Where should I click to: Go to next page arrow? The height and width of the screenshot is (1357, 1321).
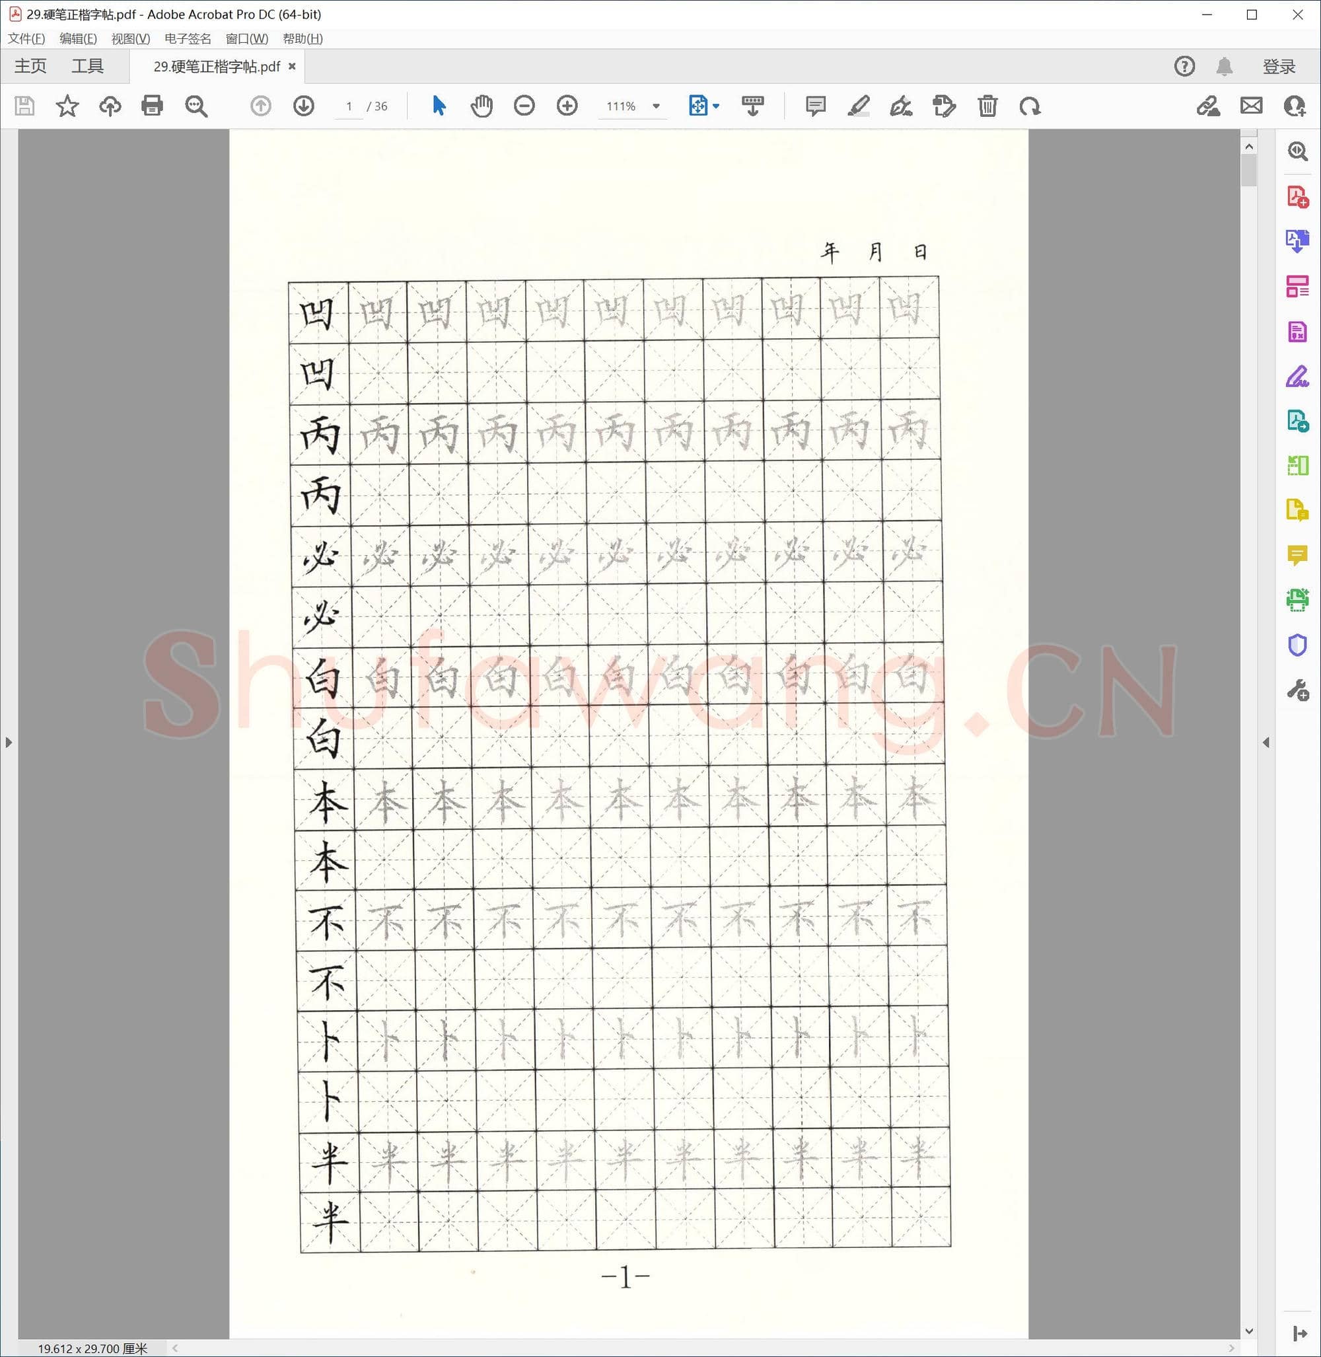coord(303,106)
